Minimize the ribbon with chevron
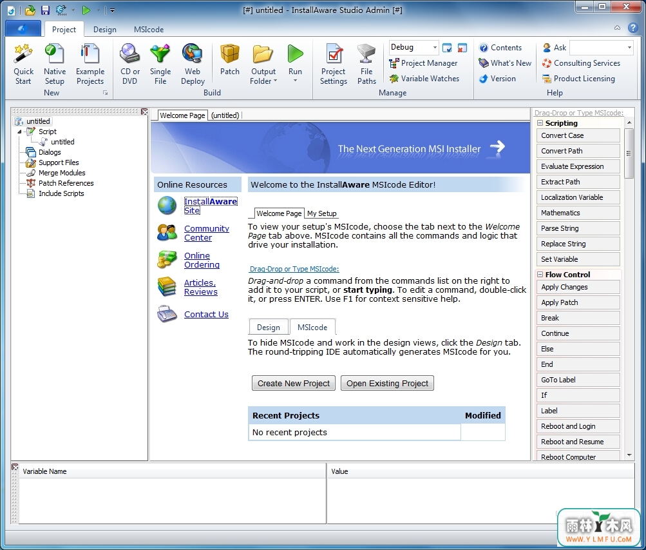The height and width of the screenshot is (550, 646). 617,28
